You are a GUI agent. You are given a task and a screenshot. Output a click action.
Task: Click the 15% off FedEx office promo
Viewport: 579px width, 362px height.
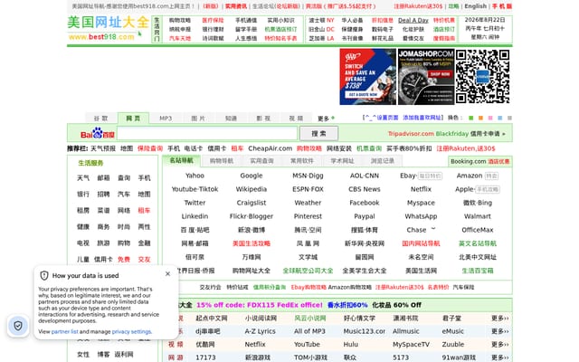coord(260,305)
